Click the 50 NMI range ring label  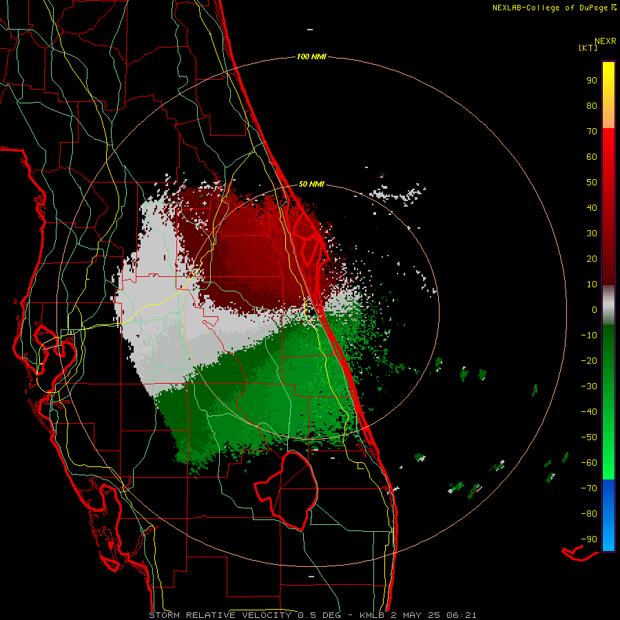(311, 184)
